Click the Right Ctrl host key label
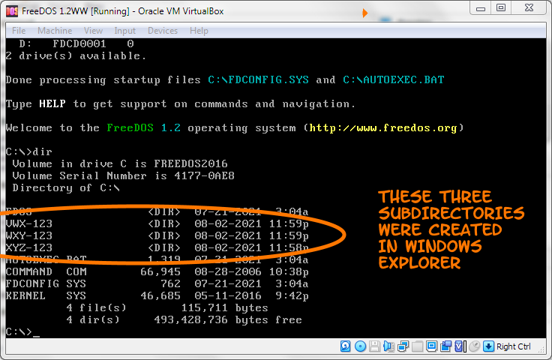552x360 pixels. [514, 346]
